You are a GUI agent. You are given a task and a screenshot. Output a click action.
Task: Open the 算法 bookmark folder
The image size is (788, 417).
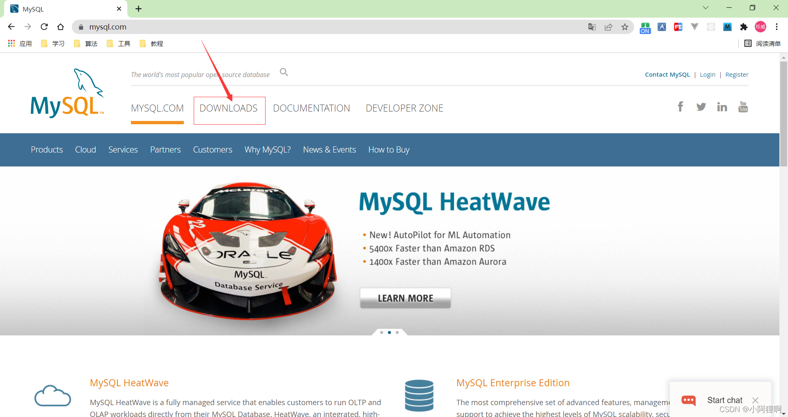pyautogui.click(x=86, y=43)
